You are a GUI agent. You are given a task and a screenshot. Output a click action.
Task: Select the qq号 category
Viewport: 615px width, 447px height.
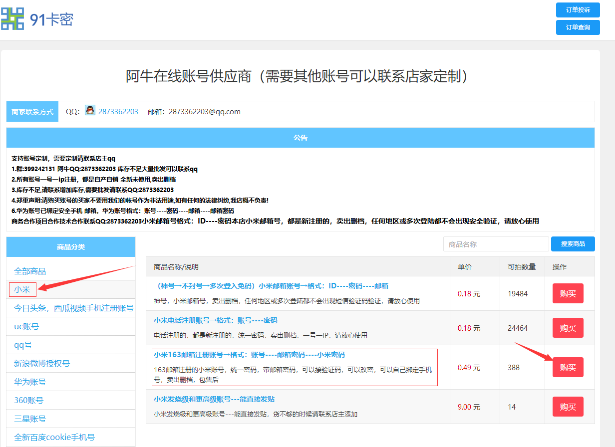tap(23, 345)
